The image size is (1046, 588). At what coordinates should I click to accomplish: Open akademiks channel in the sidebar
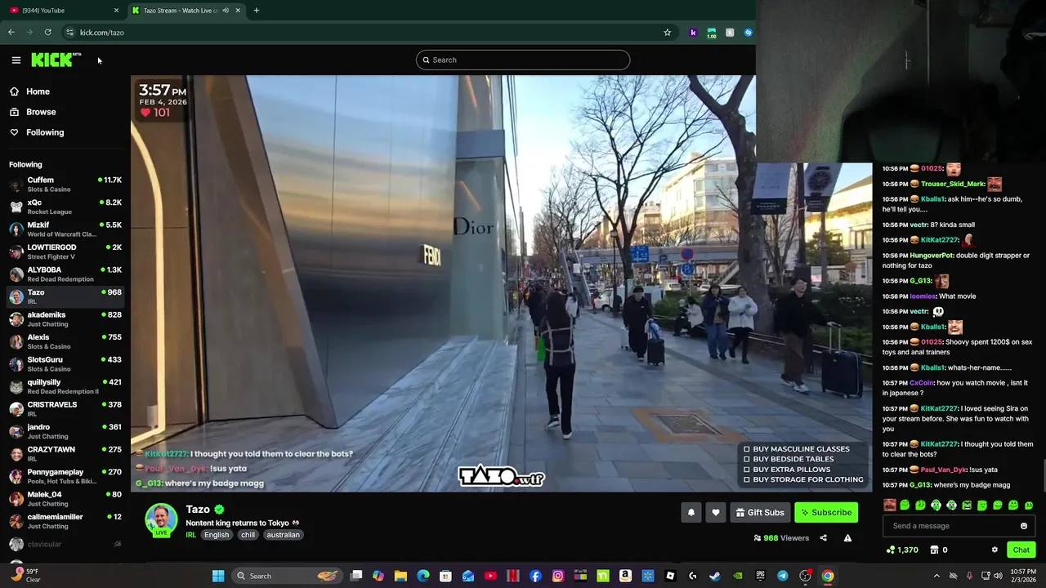[x=65, y=319]
